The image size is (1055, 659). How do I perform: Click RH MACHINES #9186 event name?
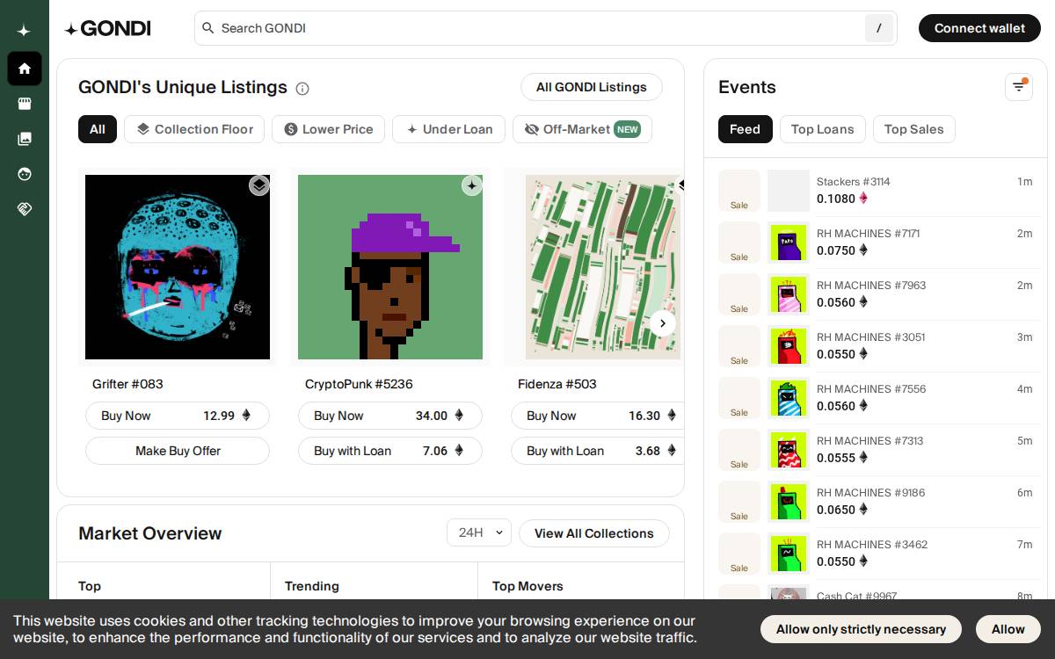871,493
